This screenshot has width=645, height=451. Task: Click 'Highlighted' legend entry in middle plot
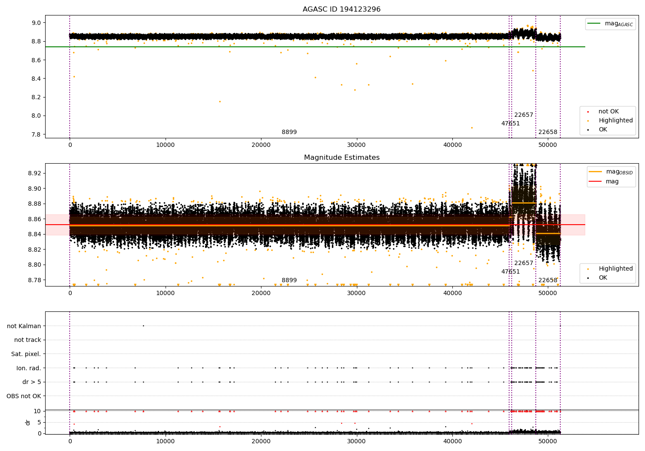[610, 269]
